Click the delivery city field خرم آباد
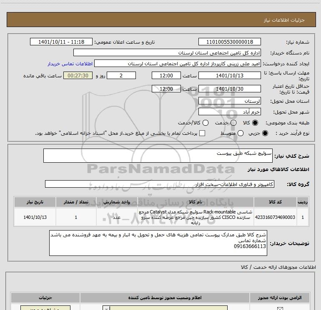The height and width of the screenshot is (310, 321). click(x=229, y=112)
